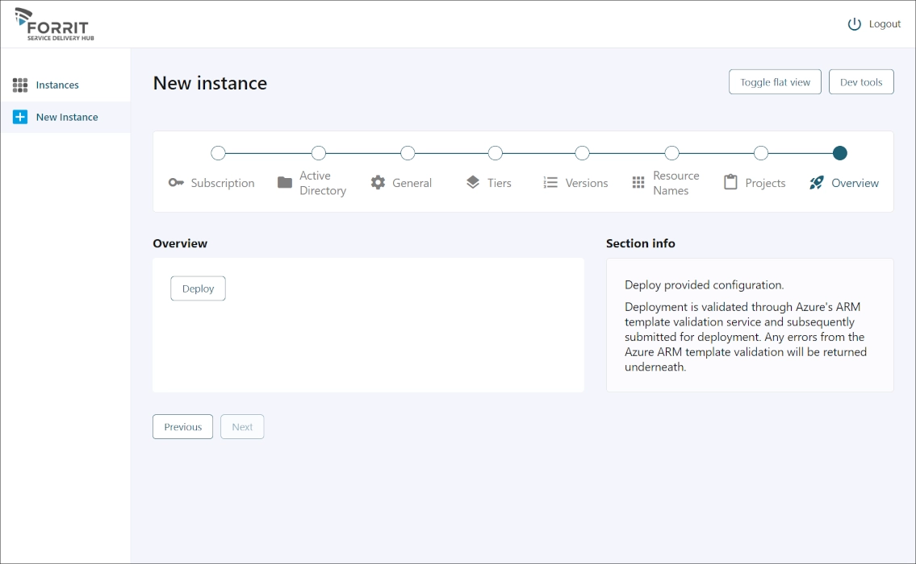916x564 pixels.
Task: Click the Tiers layers icon
Action: pos(473,183)
